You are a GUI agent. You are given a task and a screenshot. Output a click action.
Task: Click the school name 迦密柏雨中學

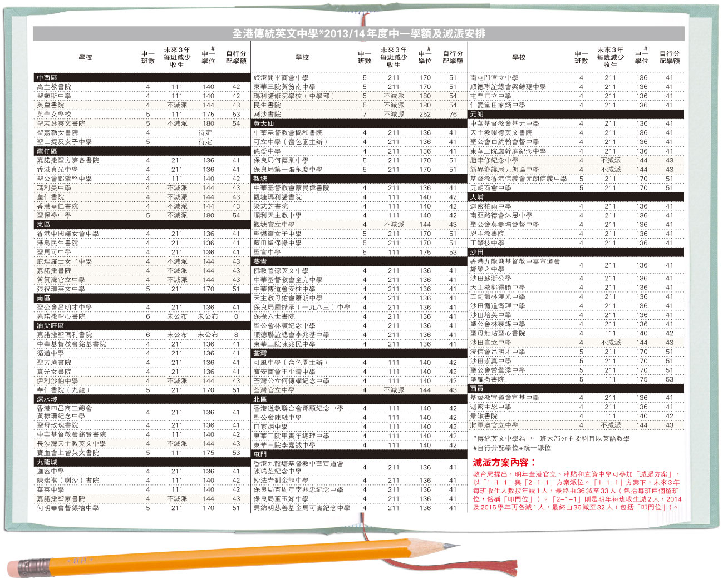click(491, 206)
